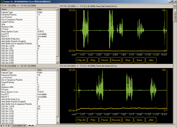The width and height of the screenshot is (177, 128).
Task: Toggle Jitter in the lower waveform panel
Action: tap(151, 120)
